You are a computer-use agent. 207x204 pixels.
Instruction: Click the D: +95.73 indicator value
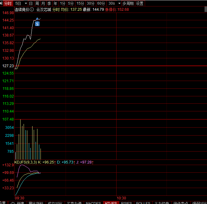click(x=66, y=162)
